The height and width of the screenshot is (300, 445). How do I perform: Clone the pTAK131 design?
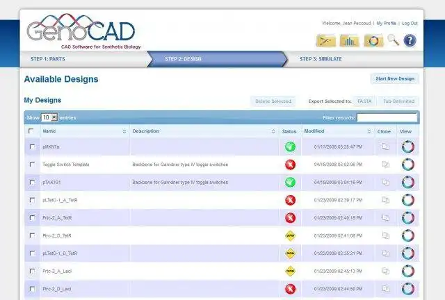(x=385, y=183)
